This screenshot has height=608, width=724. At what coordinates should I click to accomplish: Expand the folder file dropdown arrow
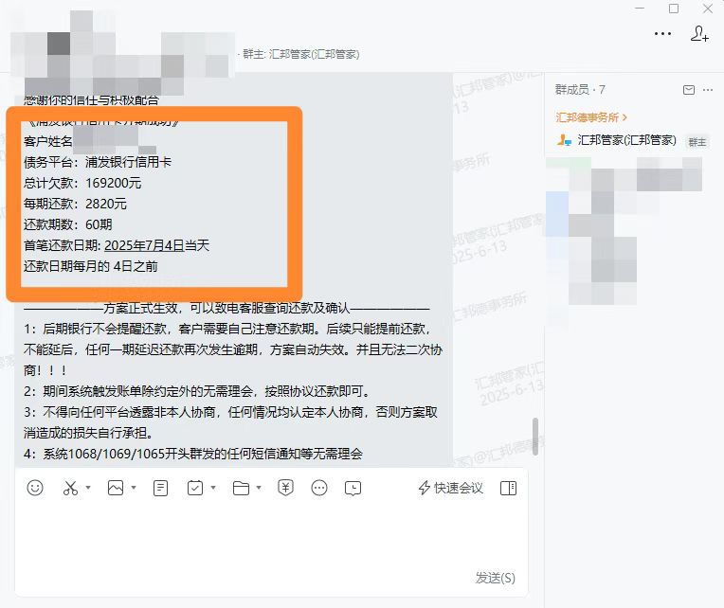(259, 488)
